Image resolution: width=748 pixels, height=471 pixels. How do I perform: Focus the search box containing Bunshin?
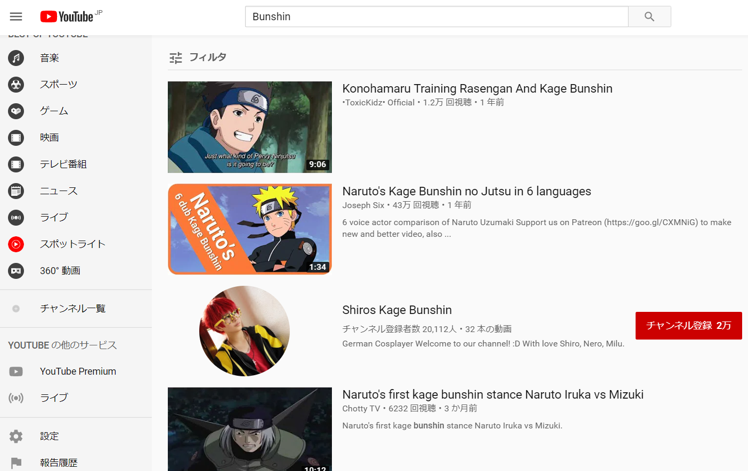tap(437, 16)
